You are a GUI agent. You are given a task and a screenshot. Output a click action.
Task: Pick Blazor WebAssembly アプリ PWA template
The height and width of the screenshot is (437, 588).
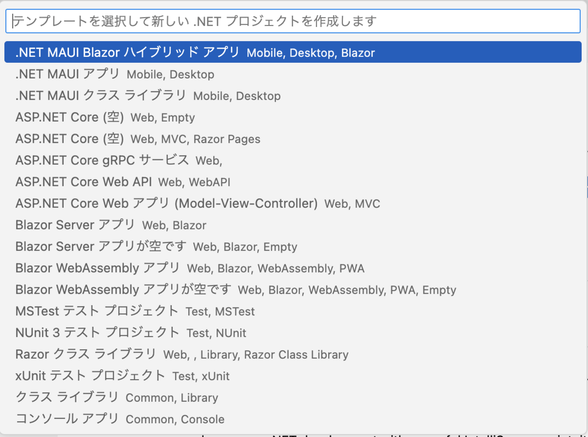[x=293, y=268]
